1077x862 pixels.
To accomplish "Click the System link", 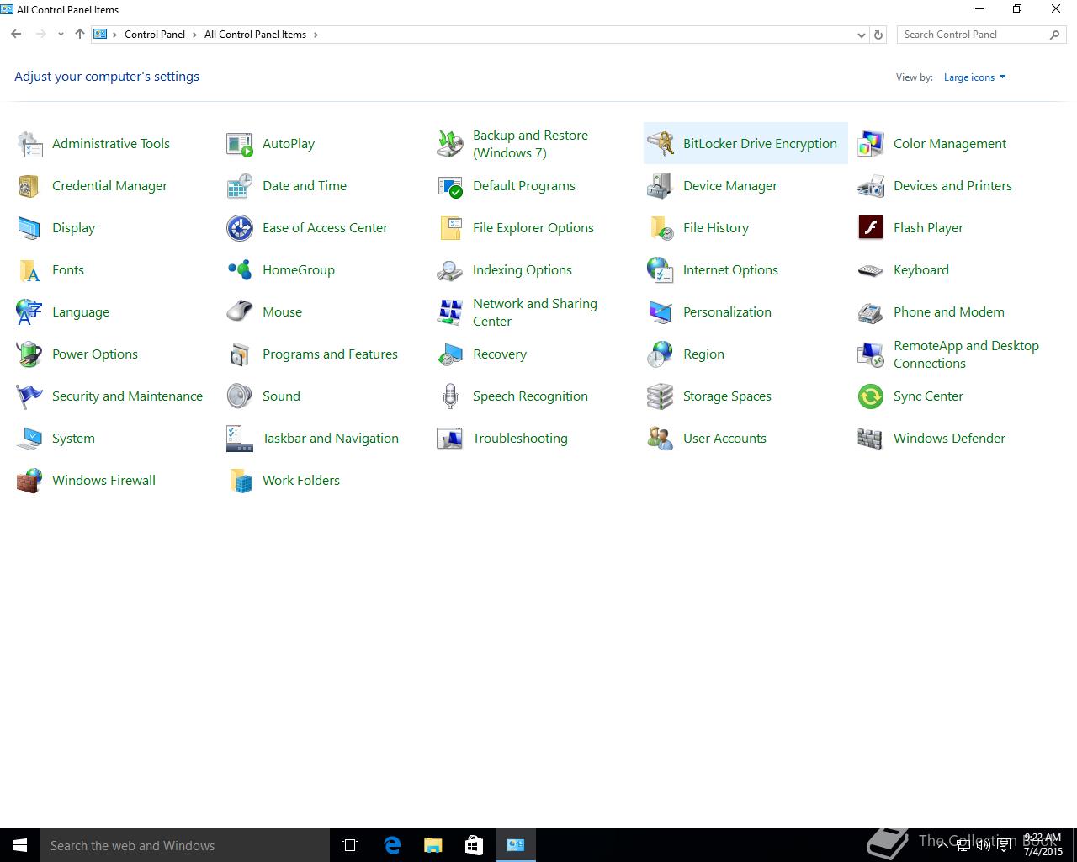I will (73, 439).
